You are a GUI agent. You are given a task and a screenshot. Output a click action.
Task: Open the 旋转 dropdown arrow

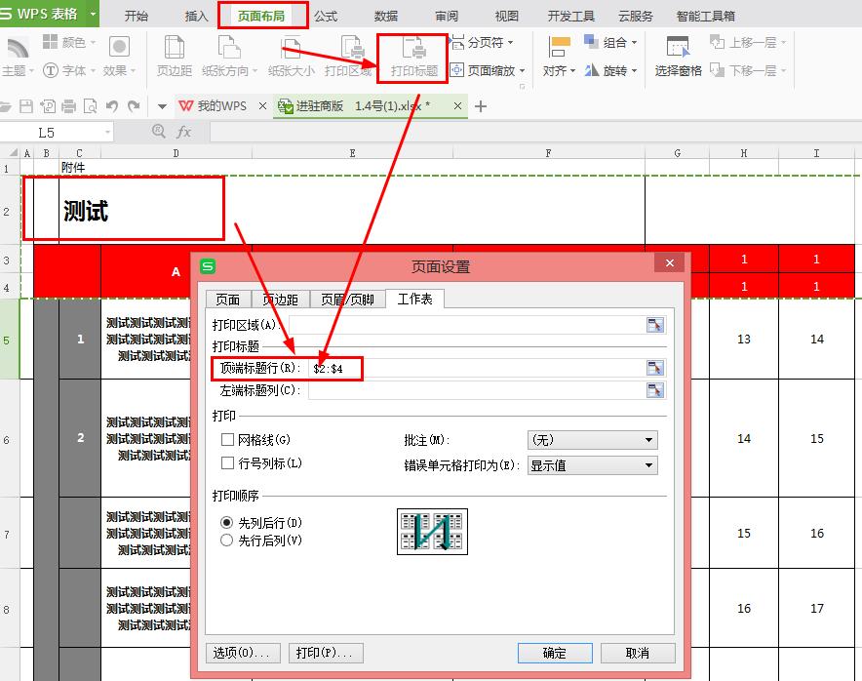click(633, 69)
